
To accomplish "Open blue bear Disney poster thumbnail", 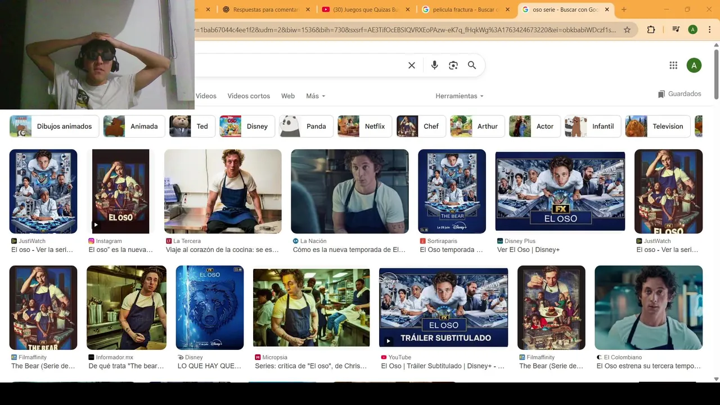I will pyautogui.click(x=210, y=308).
